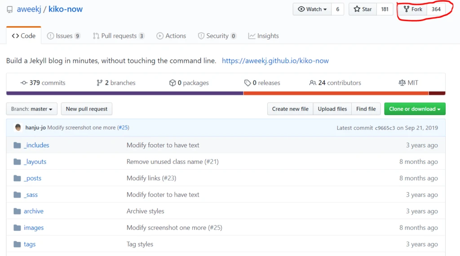Click the commits history icon
The width and height of the screenshot is (460, 256).
point(24,83)
